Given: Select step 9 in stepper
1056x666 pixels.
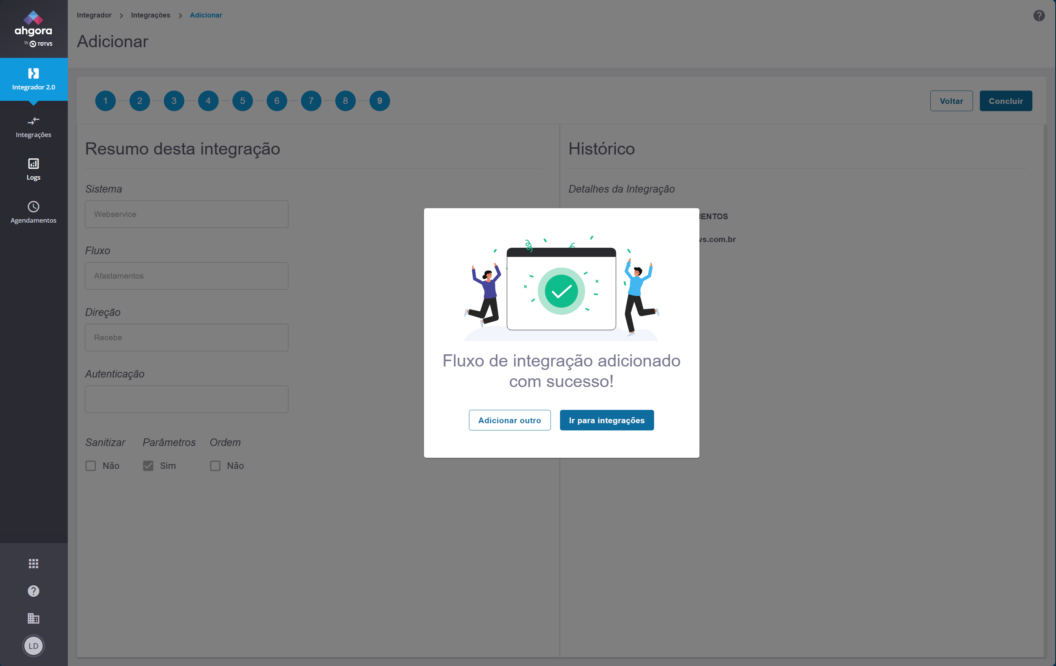Looking at the screenshot, I should tap(379, 101).
